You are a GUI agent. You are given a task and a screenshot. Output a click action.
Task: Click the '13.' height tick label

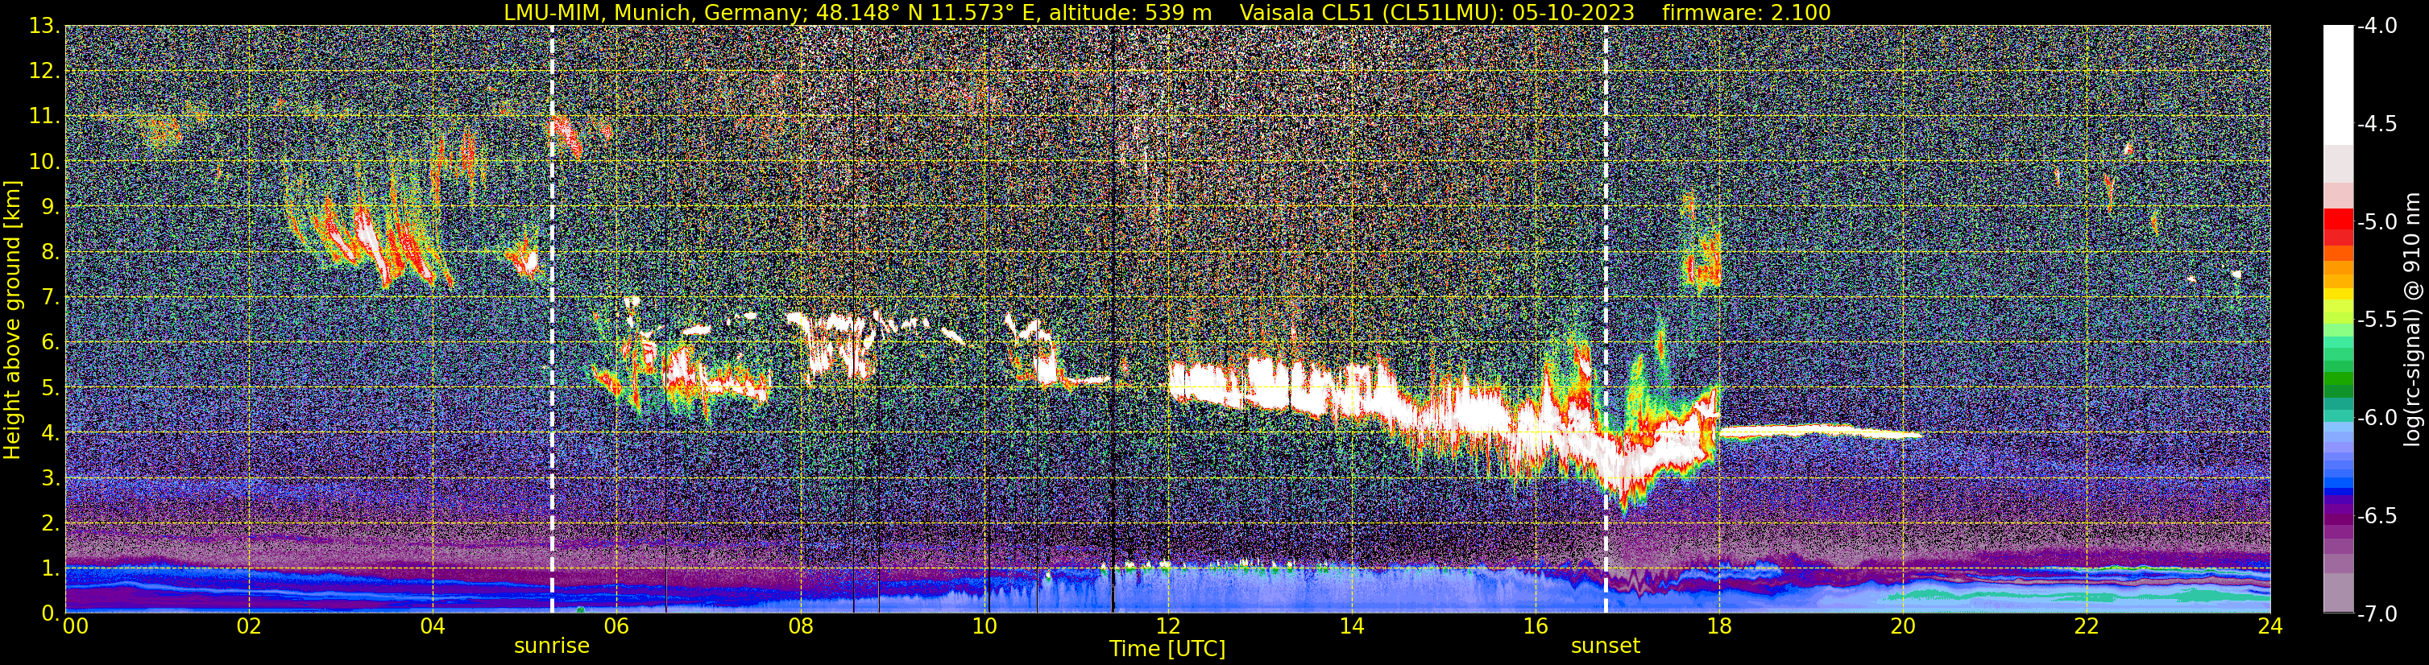pos(44,27)
